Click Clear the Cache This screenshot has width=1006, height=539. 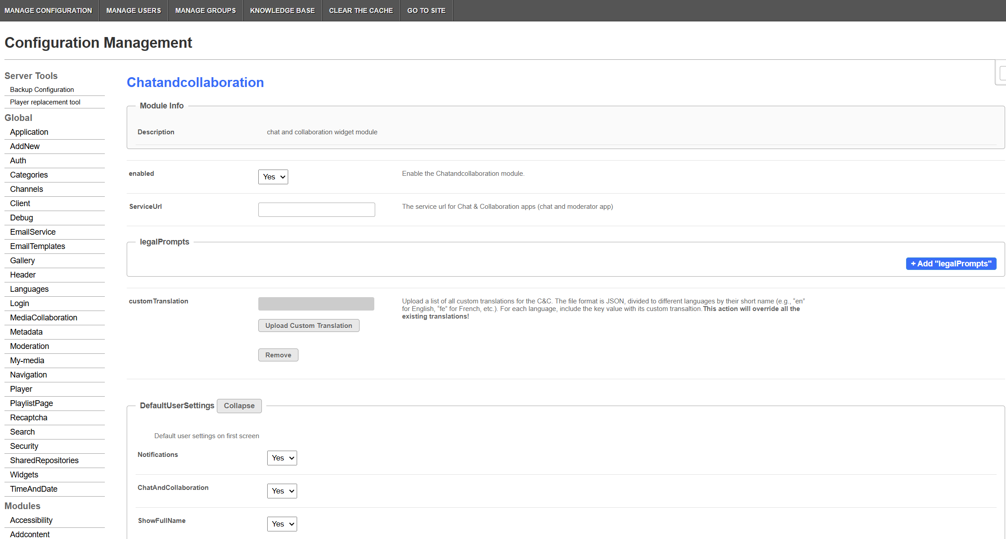[x=361, y=10]
